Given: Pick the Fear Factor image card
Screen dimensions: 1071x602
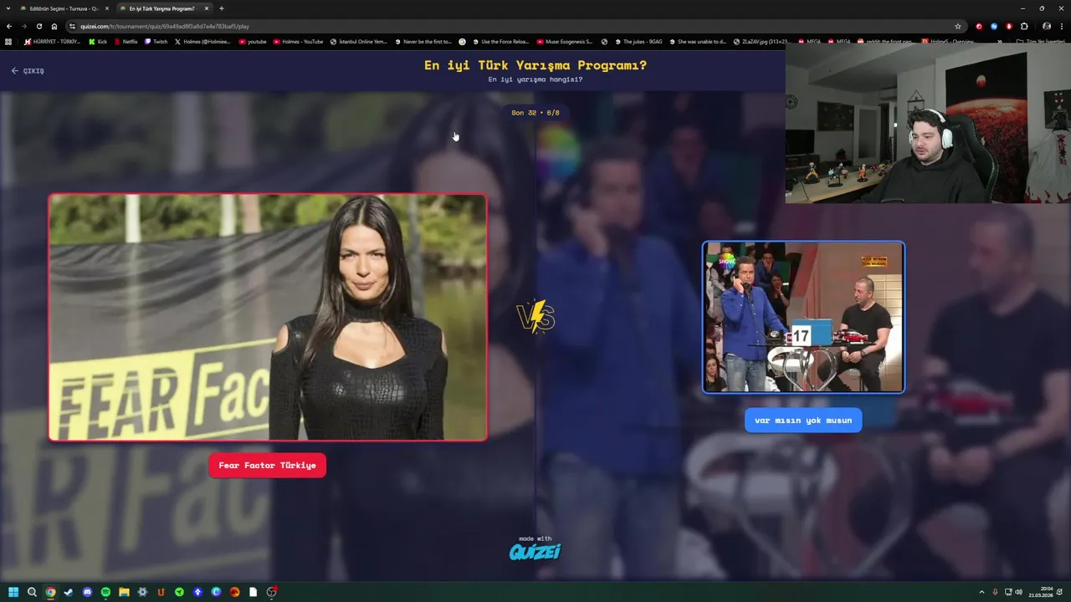Looking at the screenshot, I should coord(268,317).
